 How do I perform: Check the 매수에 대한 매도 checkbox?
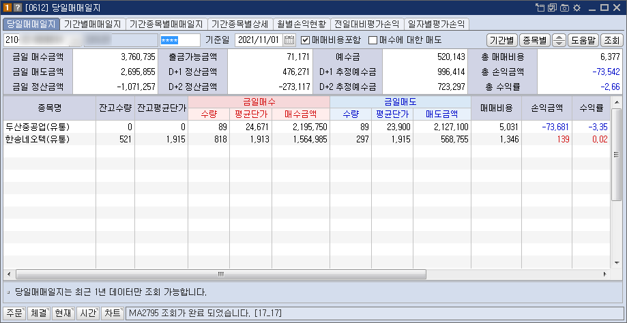tap(373, 40)
